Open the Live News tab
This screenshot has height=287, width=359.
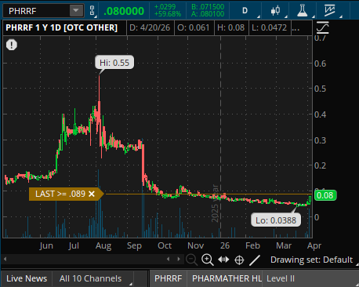(27, 278)
